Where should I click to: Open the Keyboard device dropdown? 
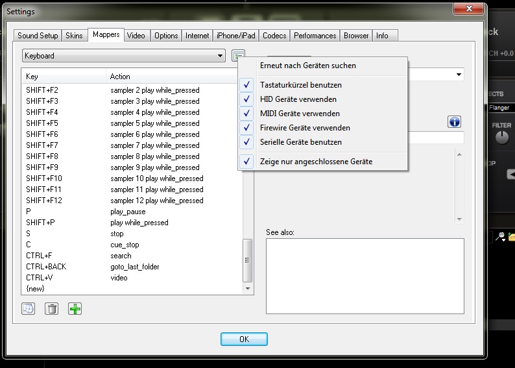pos(123,56)
